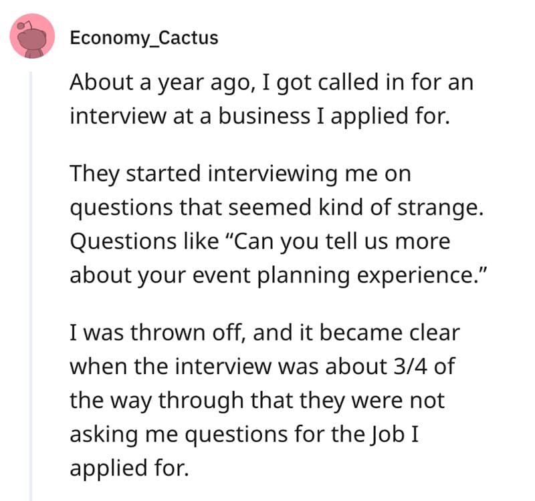535x501 pixels.
Task: Click the line "when the interview was about 3/4 of"
Action: (x=262, y=366)
